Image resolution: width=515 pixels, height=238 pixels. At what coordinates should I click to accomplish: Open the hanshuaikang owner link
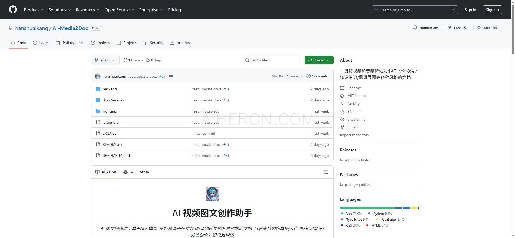tap(32, 28)
